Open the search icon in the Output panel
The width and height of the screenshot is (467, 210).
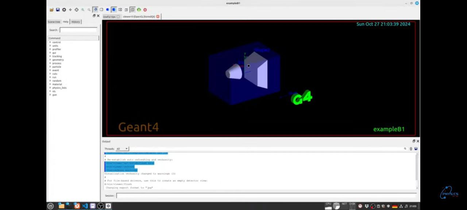(405, 148)
